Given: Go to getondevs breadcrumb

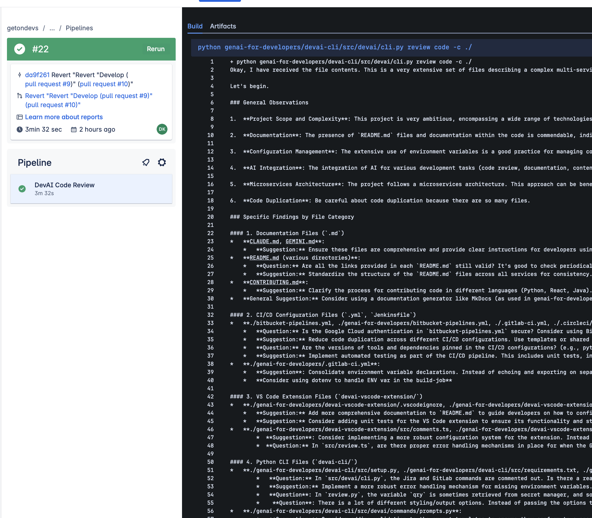Looking at the screenshot, I should pyautogui.click(x=23, y=28).
